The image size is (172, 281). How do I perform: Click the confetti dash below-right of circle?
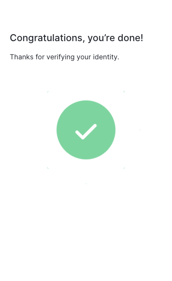coord(124,168)
